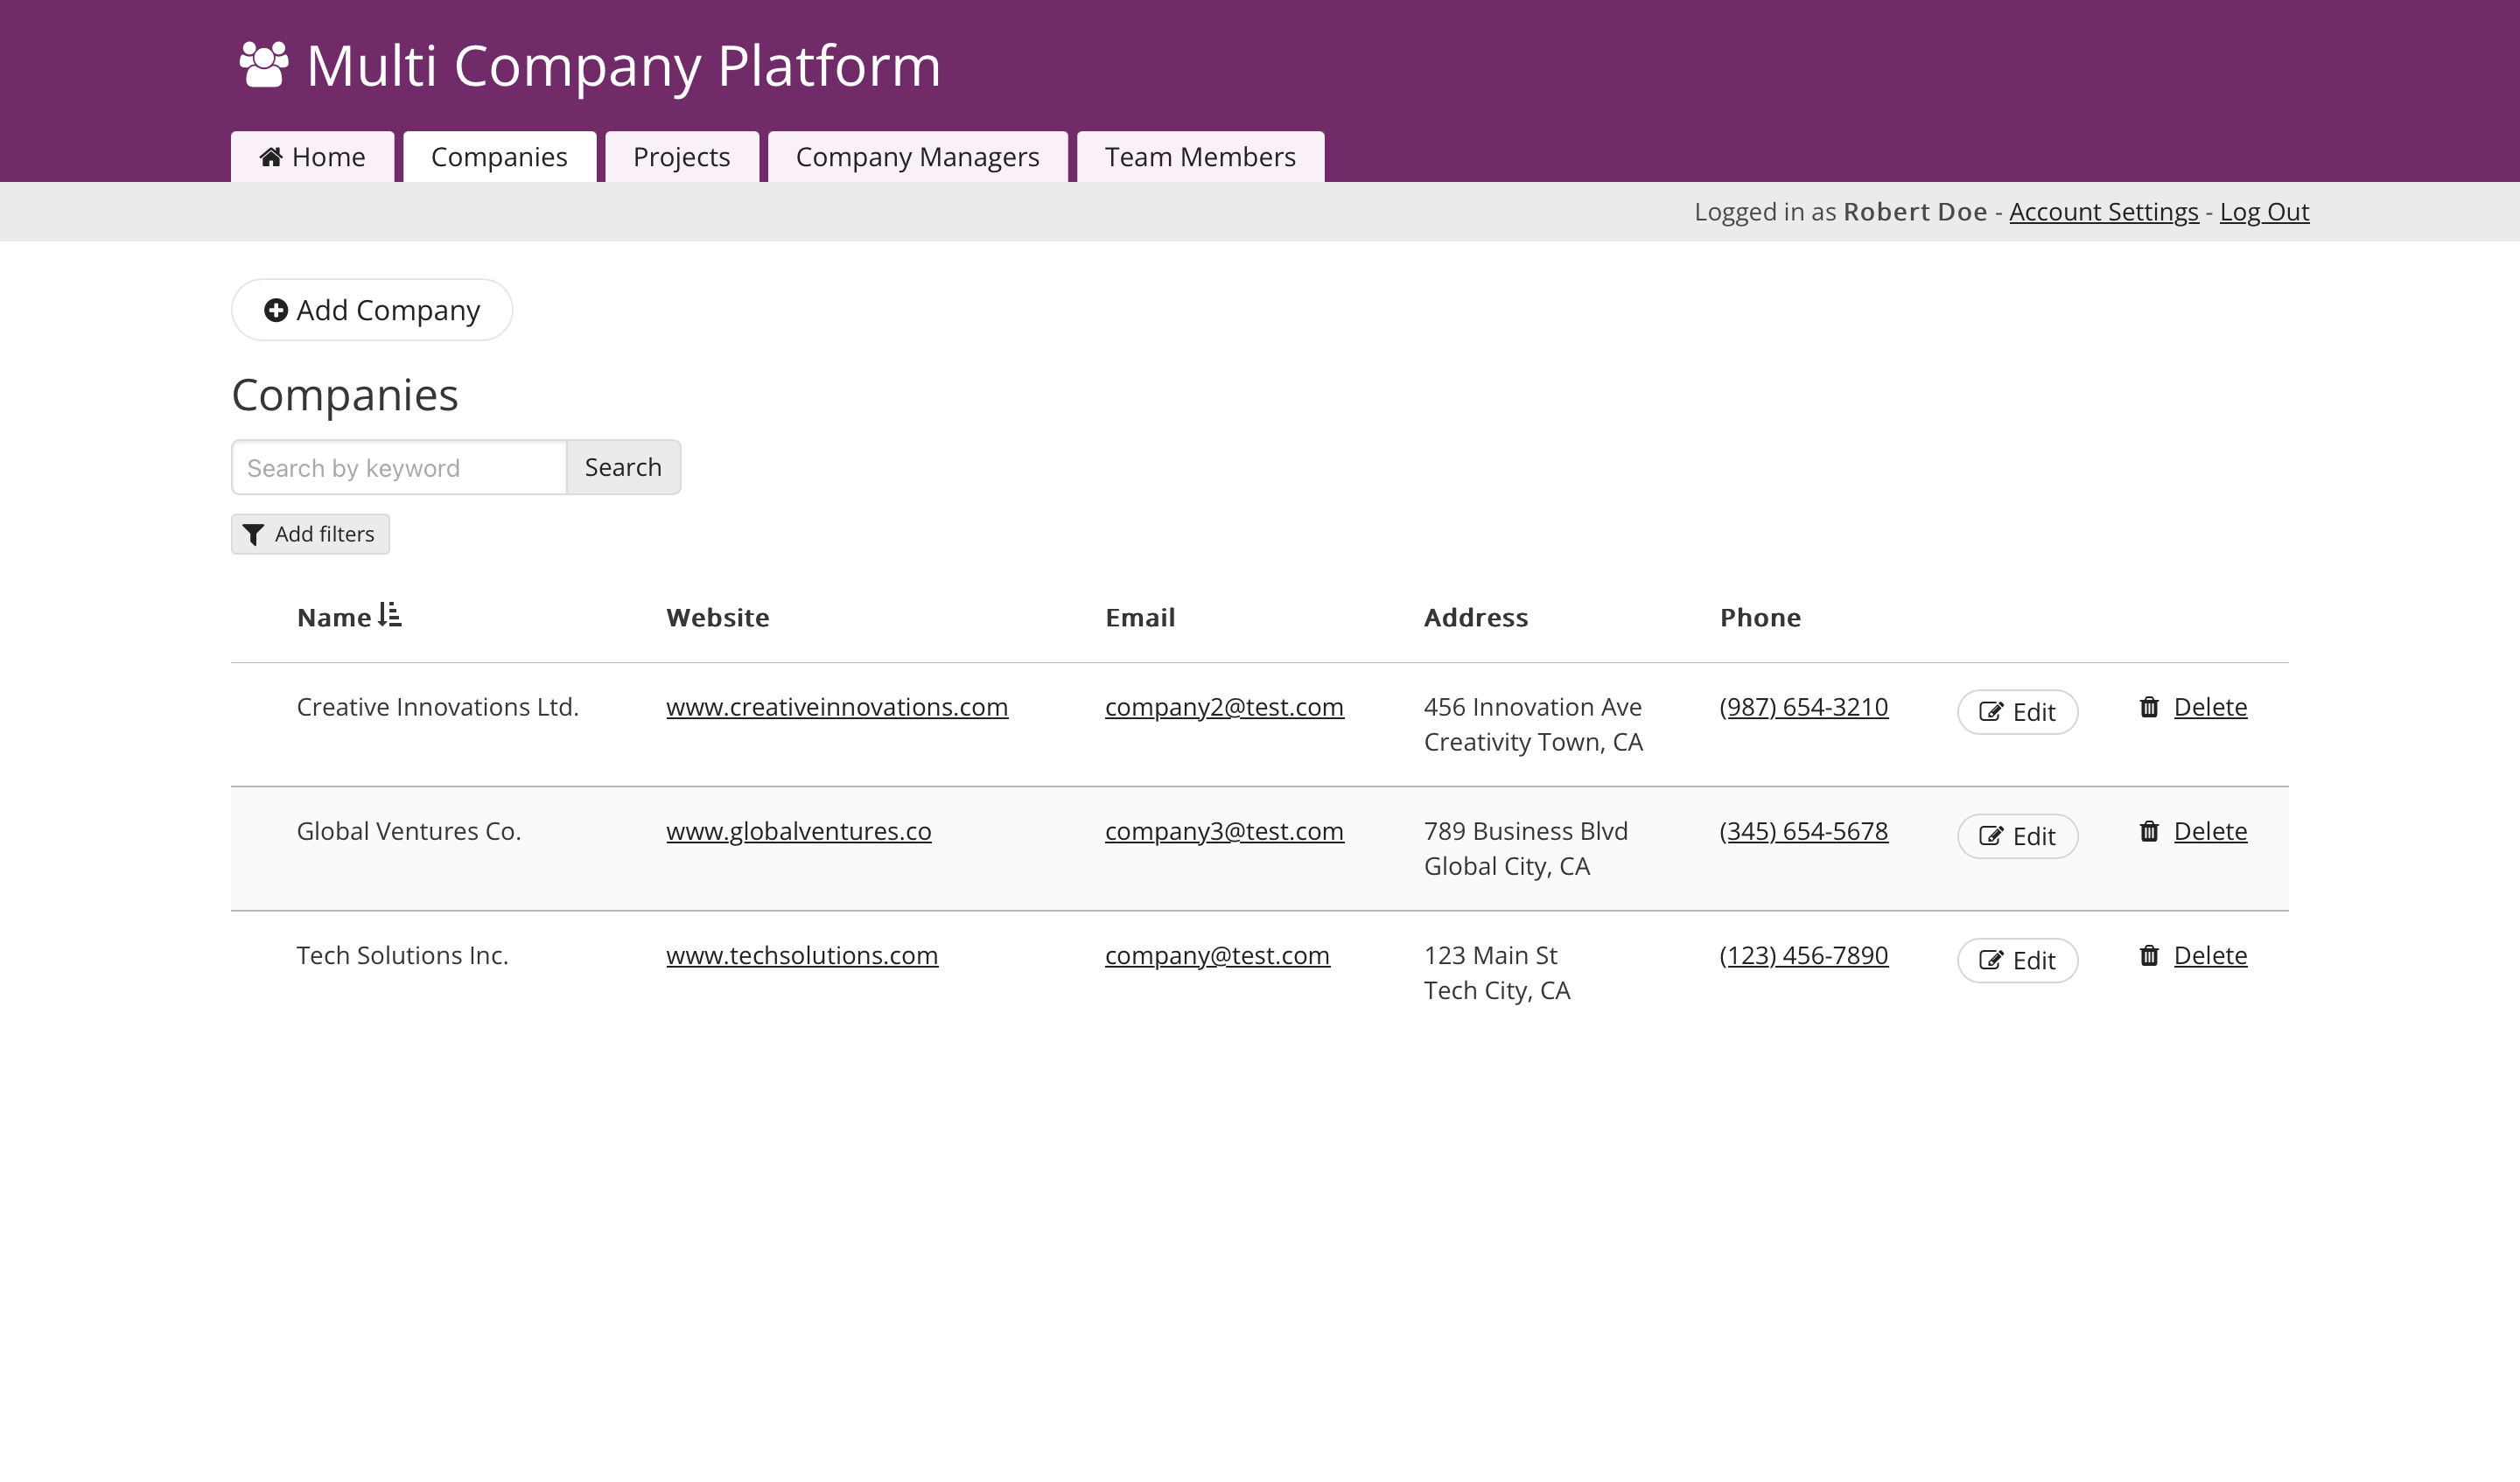Open Account Settings link
The height and width of the screenshot is (1482, 2520).
click(2103, 212)
